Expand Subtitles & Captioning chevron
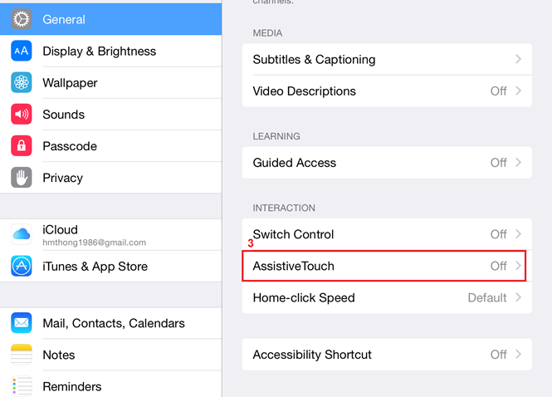Image resolution: width=552 pixels, height=397 pixels. click(519, 60)
